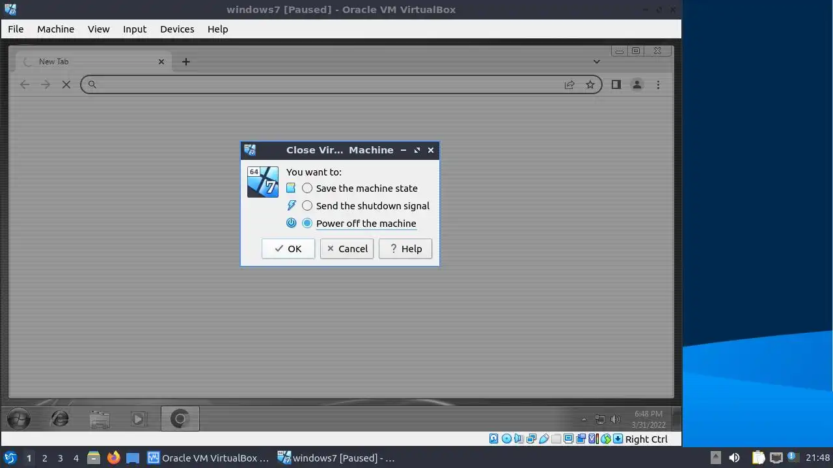This screenshot has height=468, width=833.
Task: Open the File menu in VirtualBox
Action: tap(16, 29)
